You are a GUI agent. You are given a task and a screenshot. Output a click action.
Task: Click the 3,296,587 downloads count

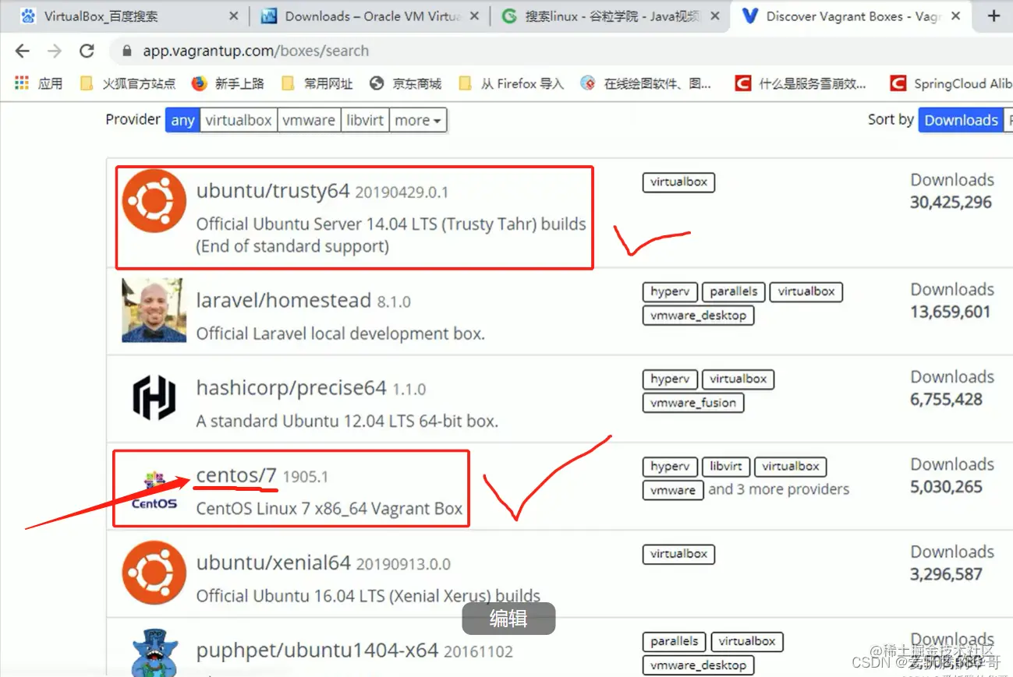pos(946,574)
